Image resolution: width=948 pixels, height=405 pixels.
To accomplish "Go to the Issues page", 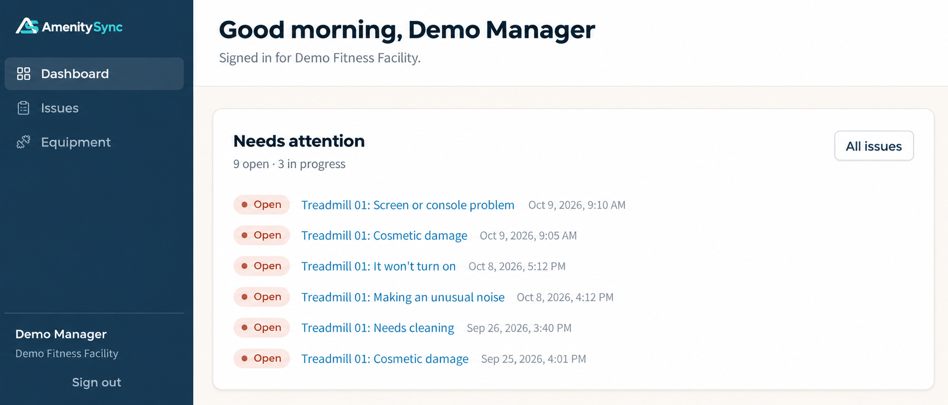I will (94, 108).
